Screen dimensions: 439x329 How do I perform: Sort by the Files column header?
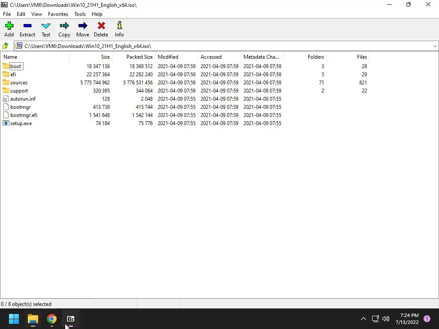tap(348, 57)
